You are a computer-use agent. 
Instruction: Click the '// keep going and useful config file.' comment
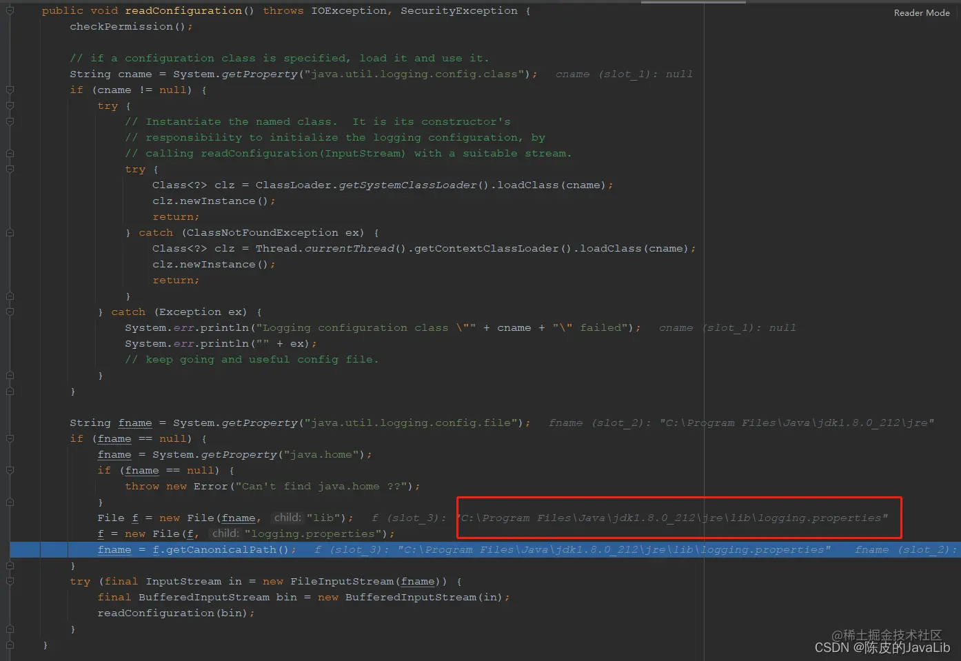click(252, 360)
